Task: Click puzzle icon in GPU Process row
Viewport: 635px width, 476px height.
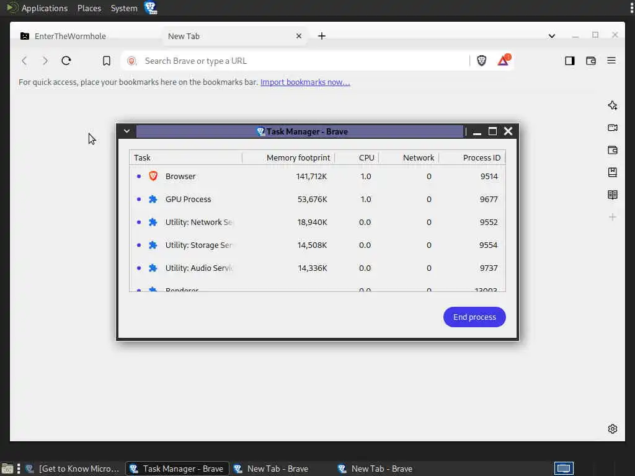Action: 153,199
